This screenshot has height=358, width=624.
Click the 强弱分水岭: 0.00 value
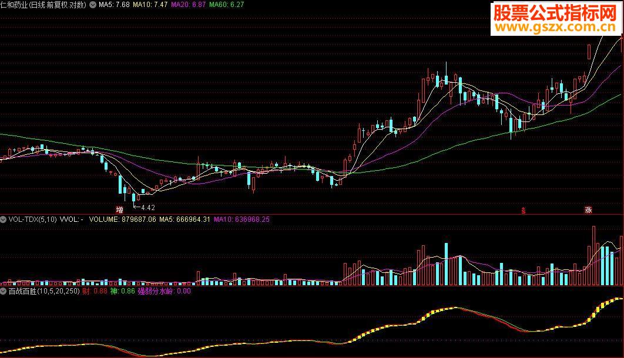pos(165,291)
